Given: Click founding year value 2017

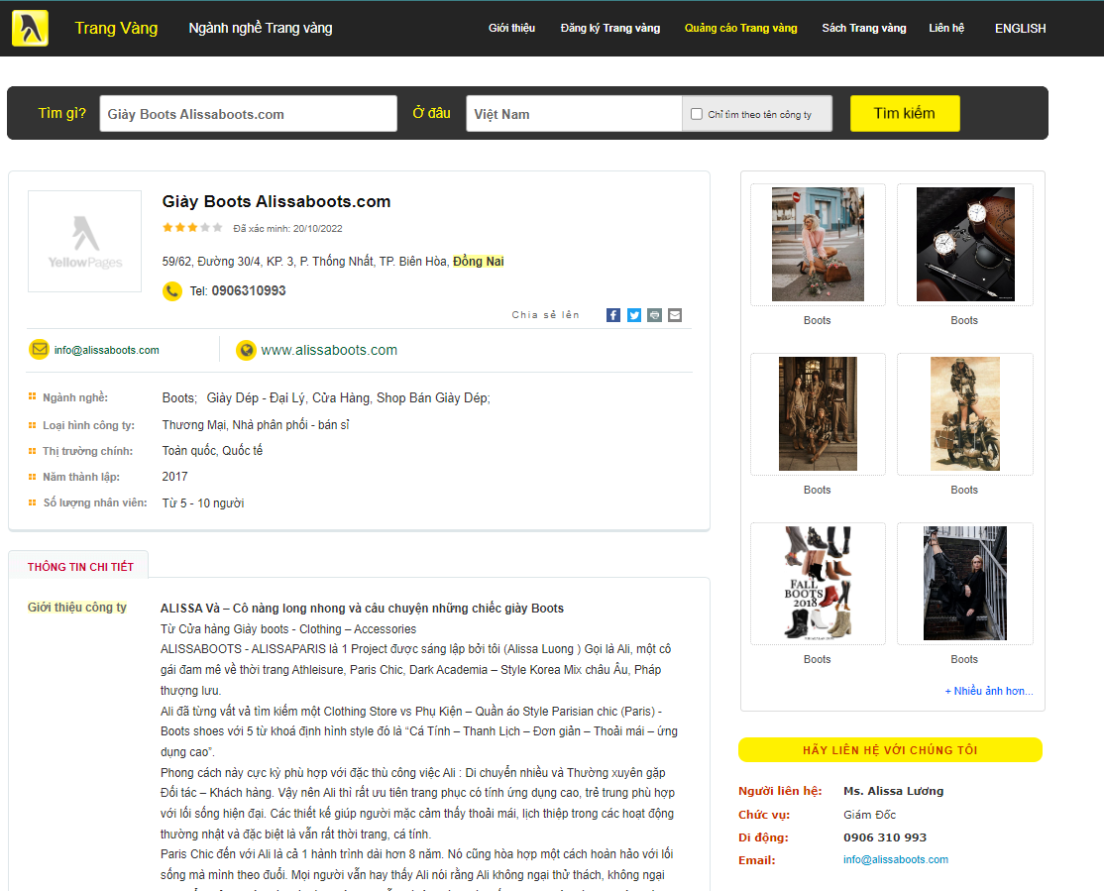Looking at the screenshot, I should coord(174,477).
